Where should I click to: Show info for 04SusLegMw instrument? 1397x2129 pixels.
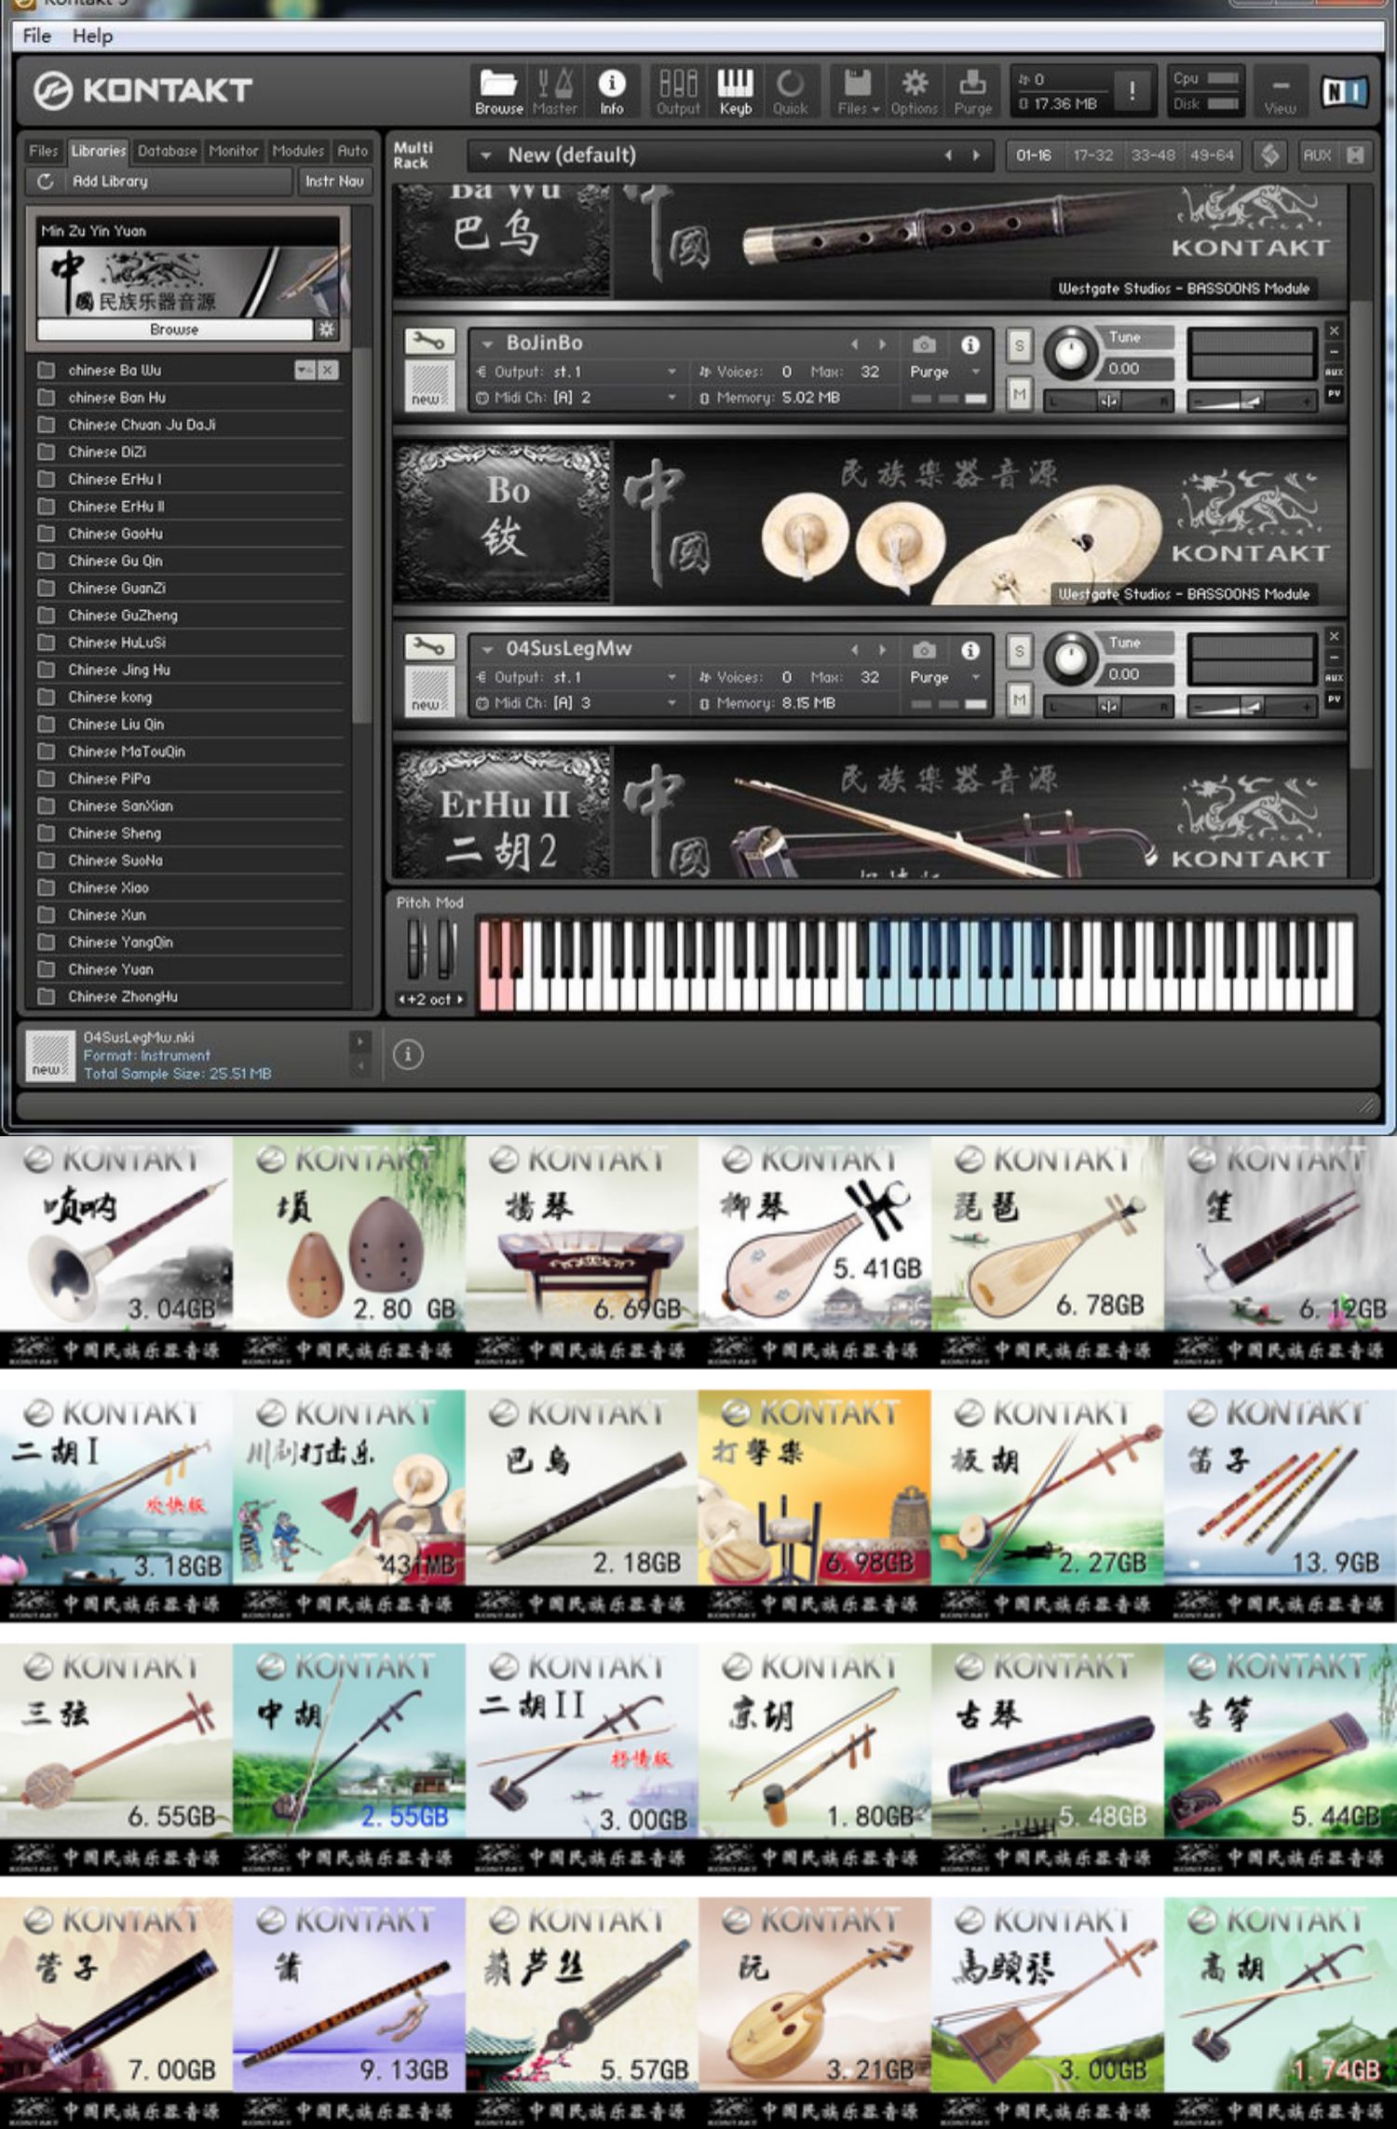point(970,650)
